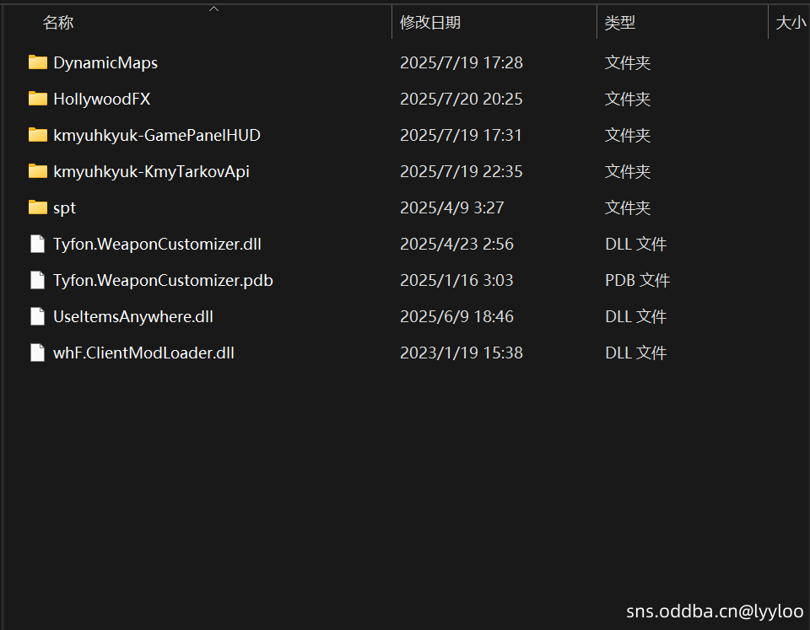This screenshot has width=810, height=630.
Task: Toggle the sort arrow above 名称
Action: (213, 8)
